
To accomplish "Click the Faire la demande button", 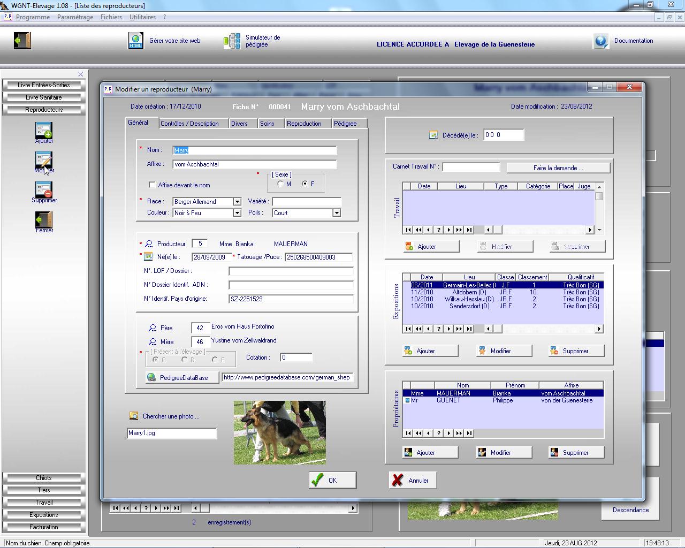I will click(x=558, y=168).
